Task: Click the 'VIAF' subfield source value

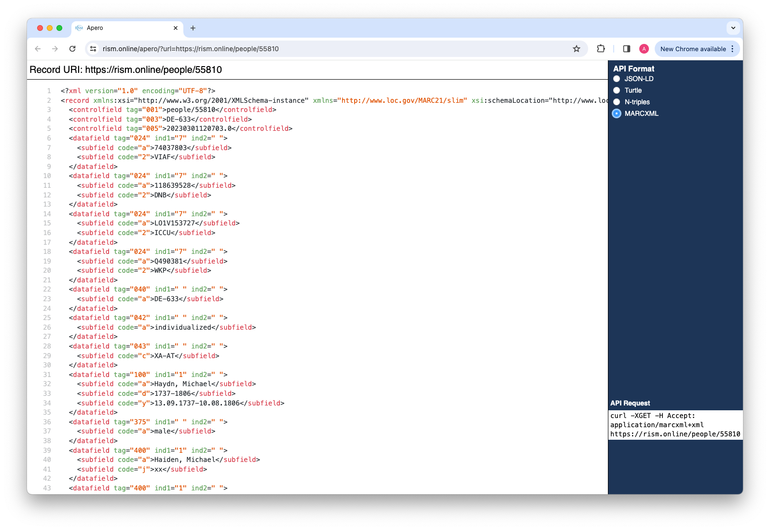Action: point(163,157)
